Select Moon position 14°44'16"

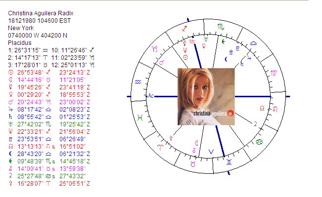[30, 80]
